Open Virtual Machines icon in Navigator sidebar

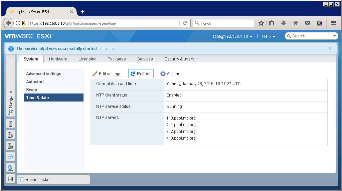pyautogui.click(x=10, y=157)
